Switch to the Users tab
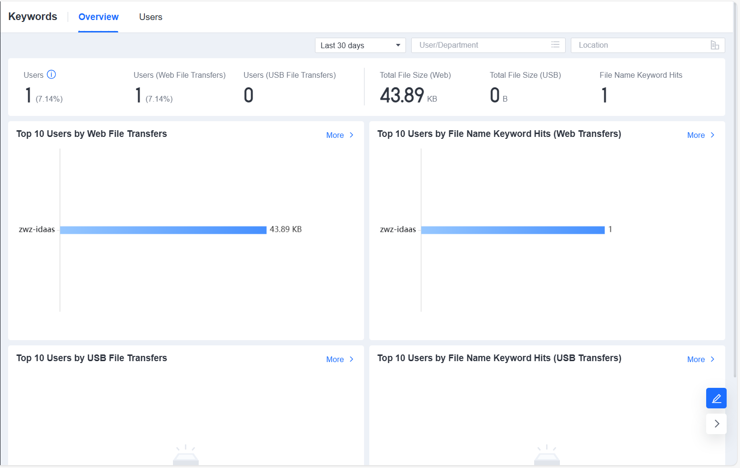The width and height of the screenshot is (740, 468). point(151,17)
